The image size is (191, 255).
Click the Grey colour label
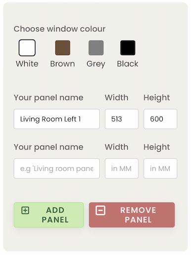click(x=96, y=64)
